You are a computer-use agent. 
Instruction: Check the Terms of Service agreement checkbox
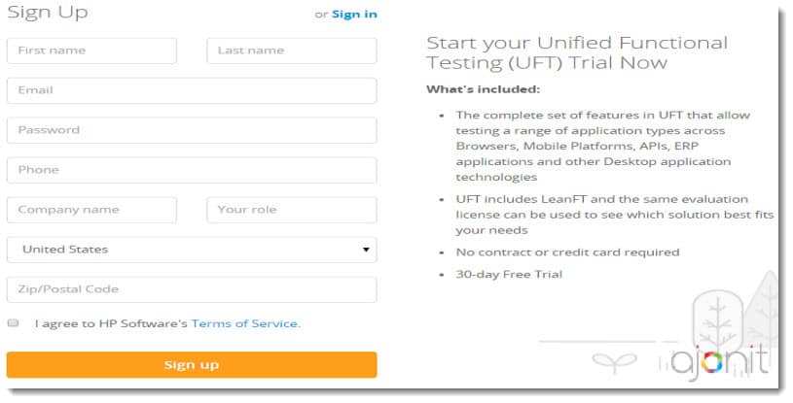click(x=14, y=323)
